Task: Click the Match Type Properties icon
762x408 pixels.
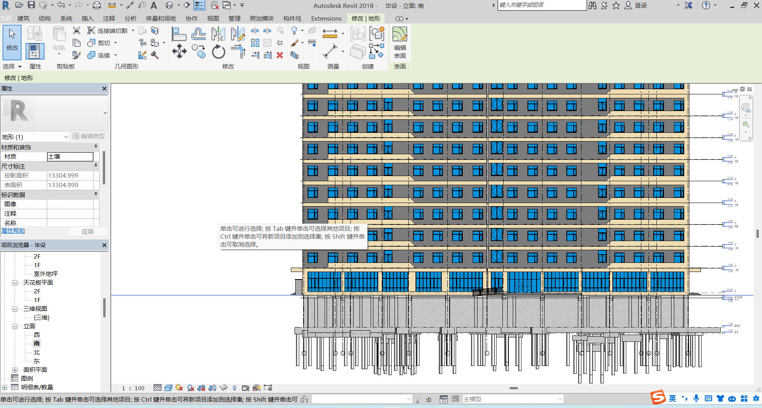Action: pos(77,55)
